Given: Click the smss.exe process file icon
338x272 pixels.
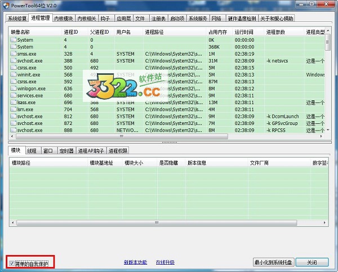Looking at the screenshot, I should tap(14, 53).
